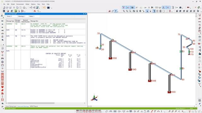
Task: Click node label 038 in the model
Action: click(x=115, y=58)
